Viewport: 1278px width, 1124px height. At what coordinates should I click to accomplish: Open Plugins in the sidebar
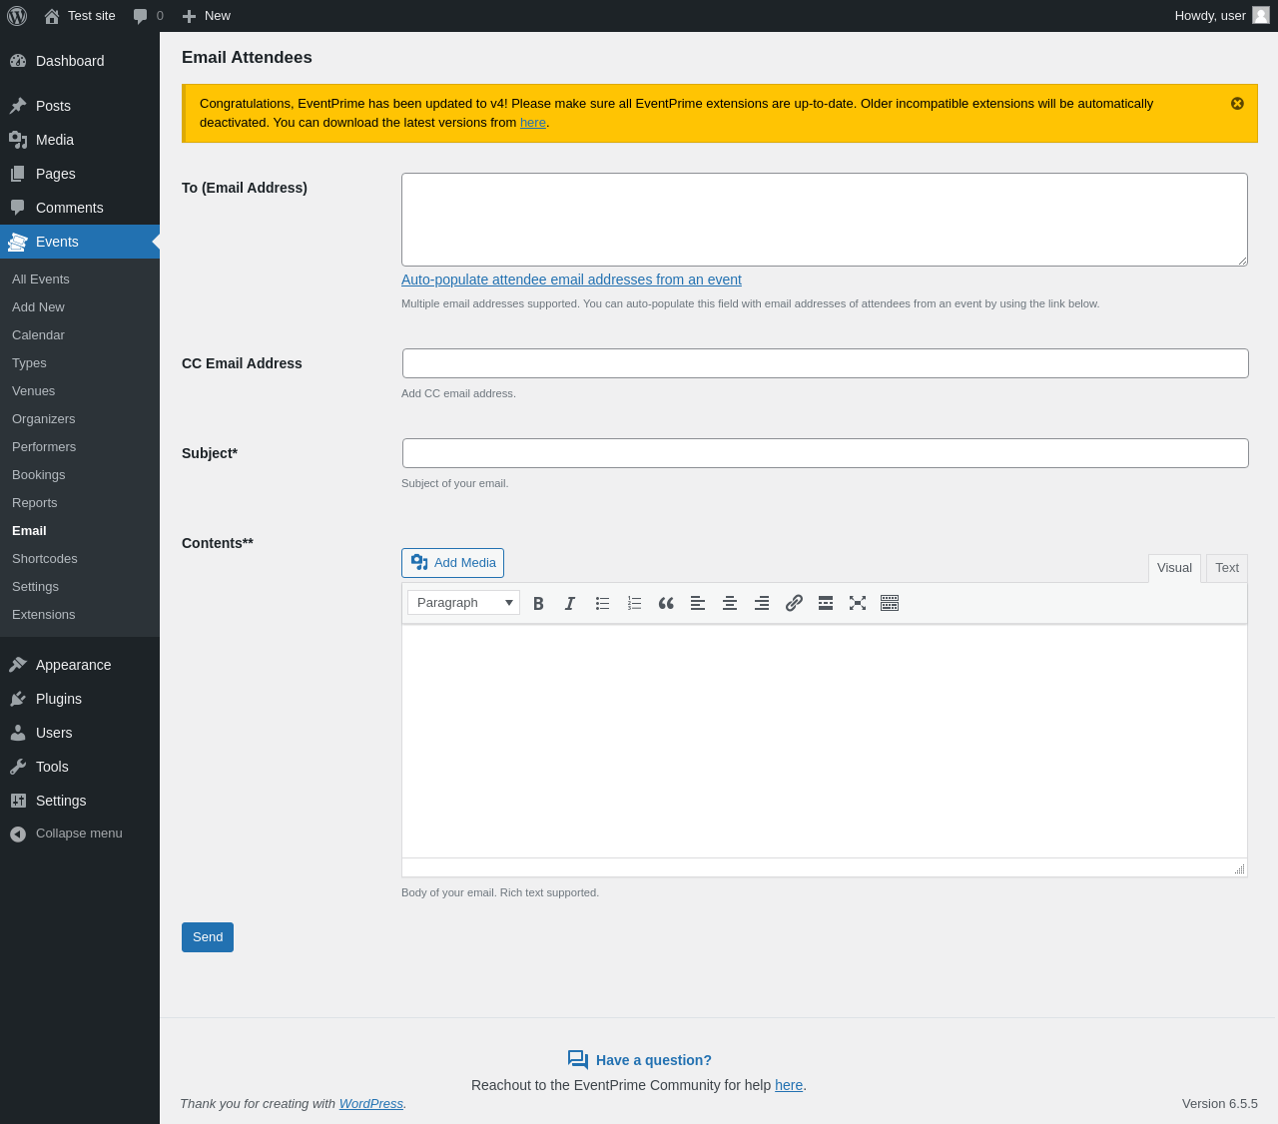coord(80,699)
